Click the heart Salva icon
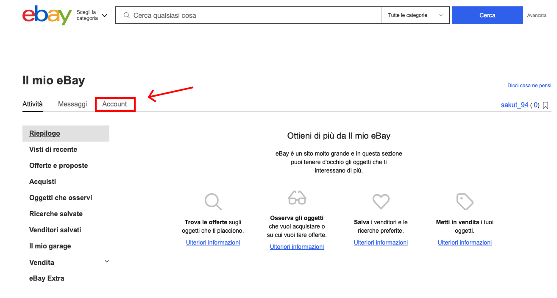The width and height of the screenshot is (557, 298). (381, 201)
